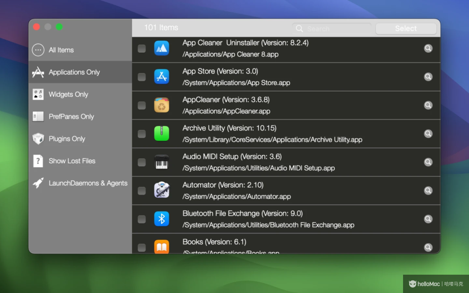Open Show Lost Files
Viewport: 469px width, 293px height.
pos(80,161)
